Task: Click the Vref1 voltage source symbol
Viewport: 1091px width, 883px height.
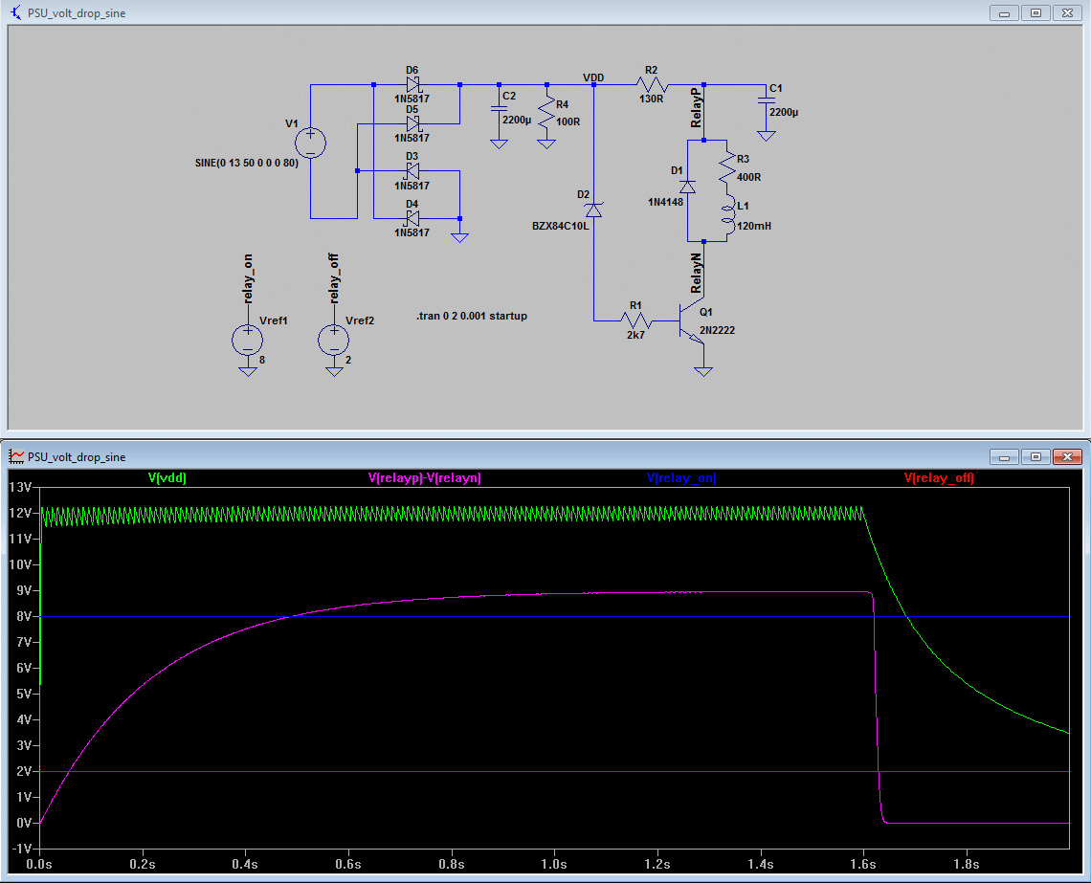Action: click(248, 340)
